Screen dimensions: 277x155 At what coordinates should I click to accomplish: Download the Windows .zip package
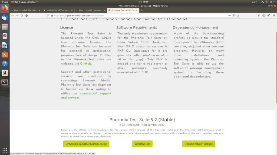pyautogui.click(x=142, y=144)
